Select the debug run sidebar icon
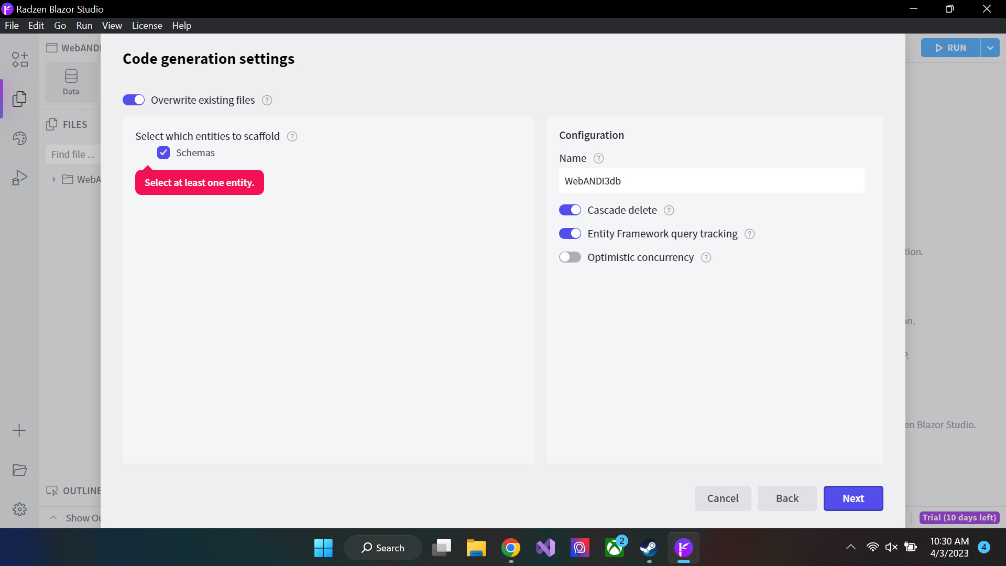Image resolution: width=1006 pixels, height=566 pixels. tap(19, 177)
